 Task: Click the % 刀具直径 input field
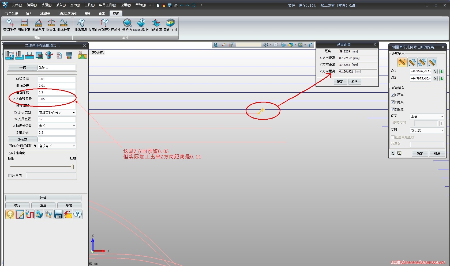[57, 119]
